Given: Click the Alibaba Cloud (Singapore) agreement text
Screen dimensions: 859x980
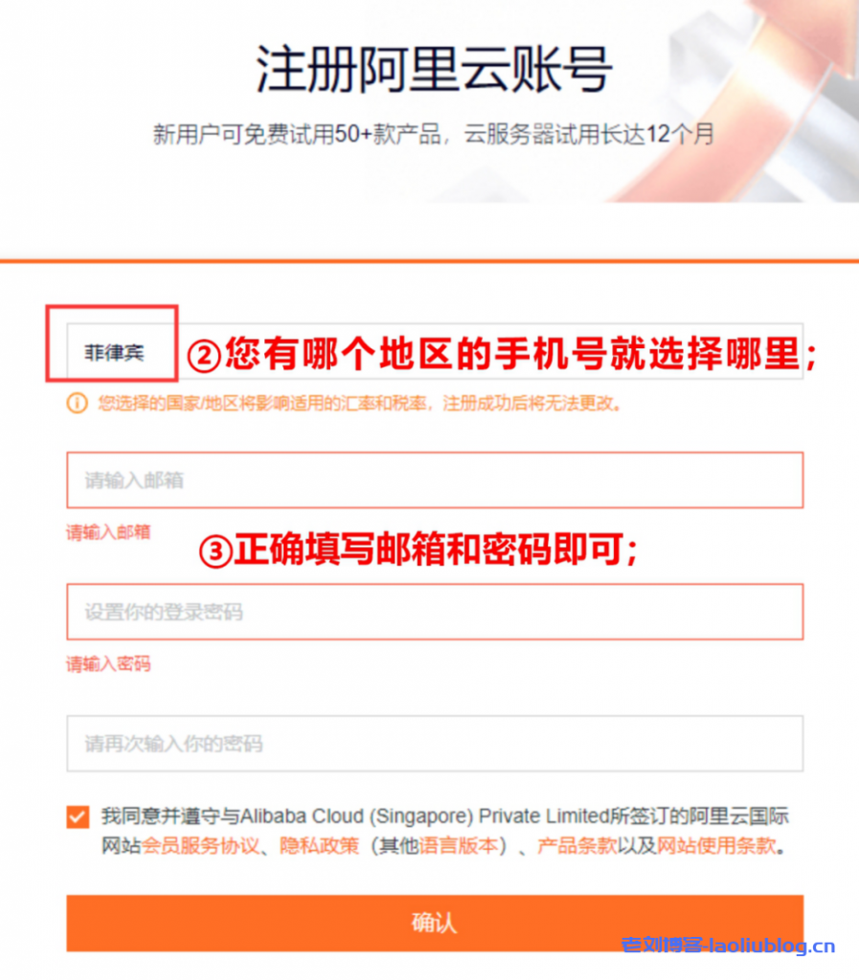Looking at the screenshot, I should coord(445,816).
